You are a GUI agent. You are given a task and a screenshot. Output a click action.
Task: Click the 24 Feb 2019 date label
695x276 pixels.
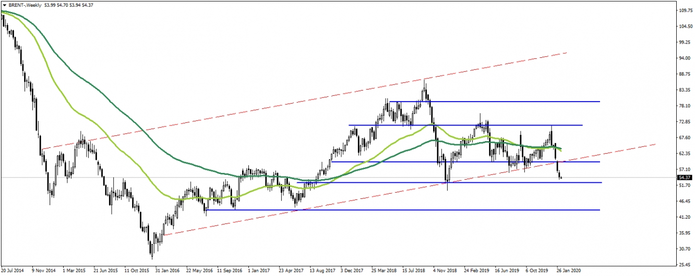pyautogui.click(x=477, y=271)
